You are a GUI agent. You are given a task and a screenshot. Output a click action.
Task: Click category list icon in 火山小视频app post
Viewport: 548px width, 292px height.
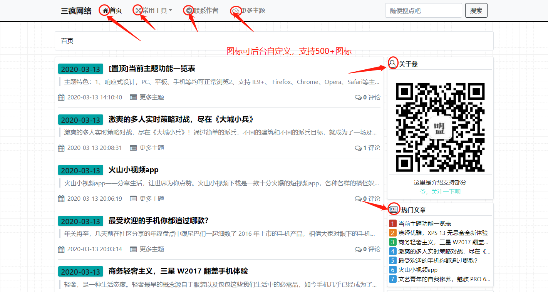(133, 199)
